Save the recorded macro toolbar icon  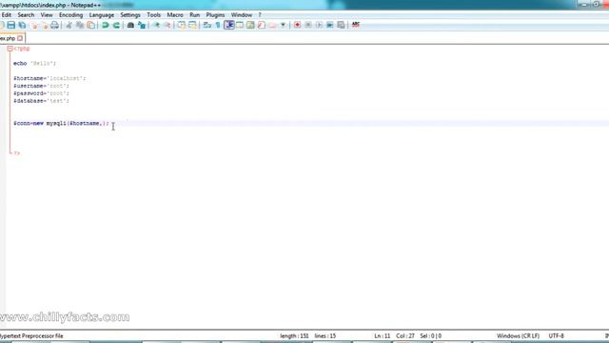coord(341,26)
